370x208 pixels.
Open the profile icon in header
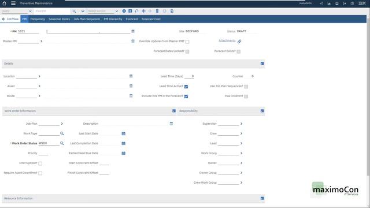pos(336,3)
